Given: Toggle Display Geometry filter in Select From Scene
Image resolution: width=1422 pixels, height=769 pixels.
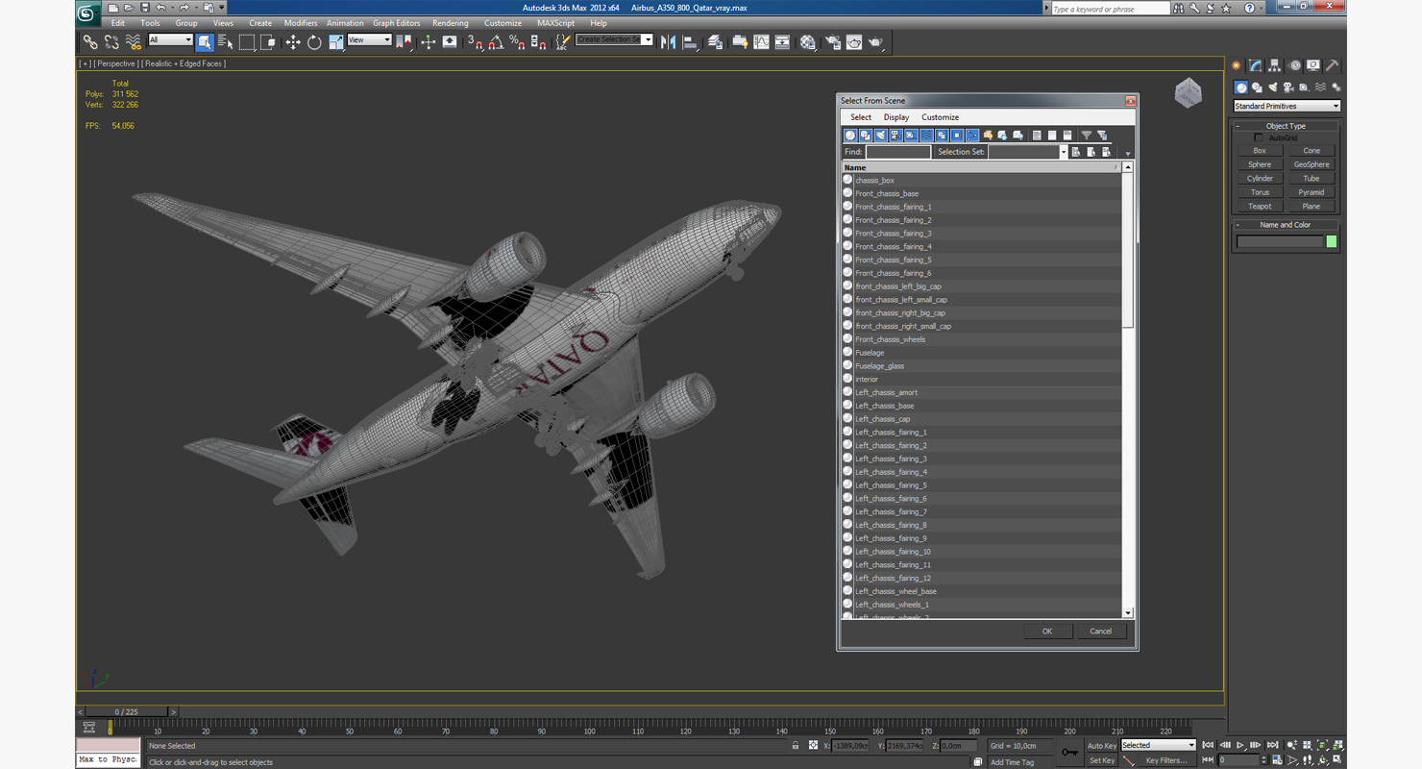Looking at the screenshot, I should (x=849, y=136).
